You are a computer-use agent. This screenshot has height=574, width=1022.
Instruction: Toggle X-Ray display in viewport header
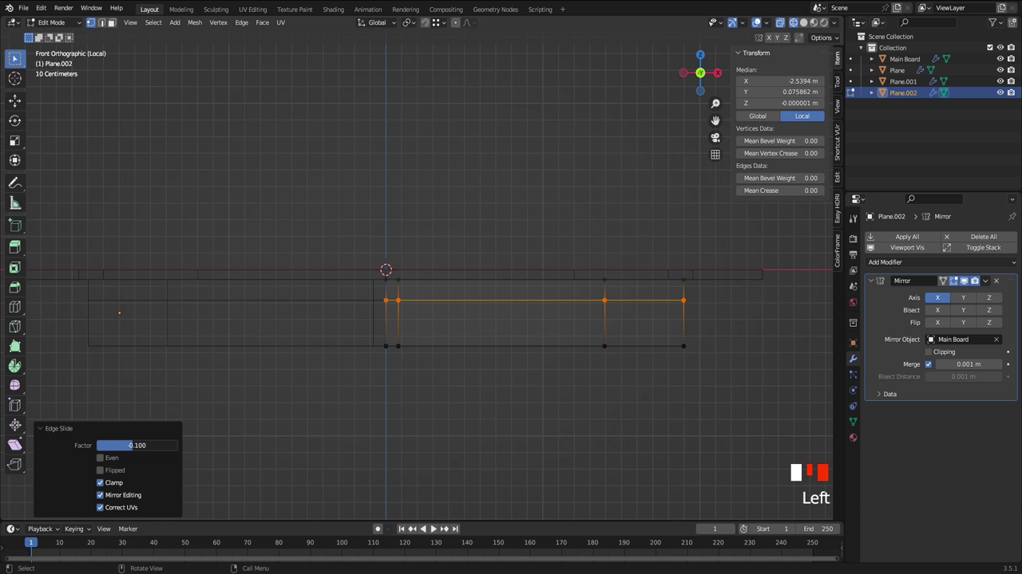780,22
